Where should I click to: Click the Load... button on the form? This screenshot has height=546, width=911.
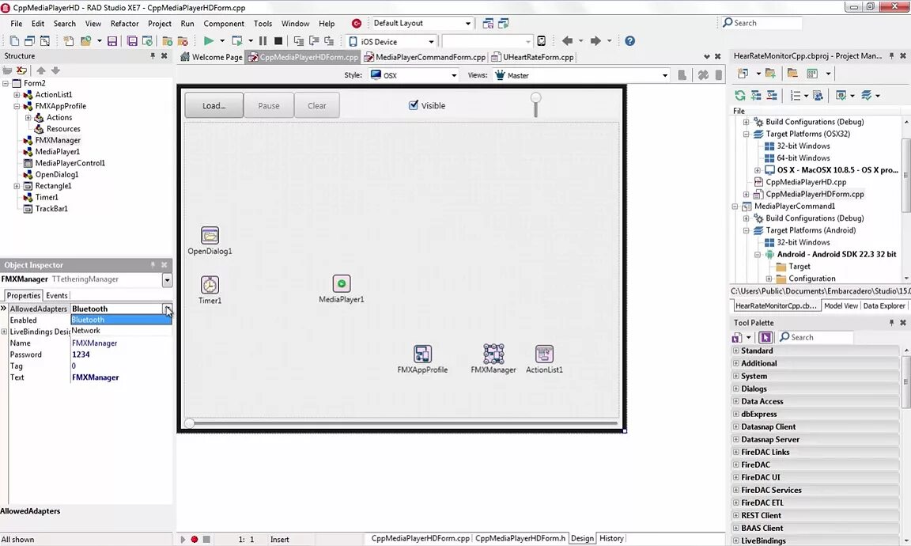[214, 105]
